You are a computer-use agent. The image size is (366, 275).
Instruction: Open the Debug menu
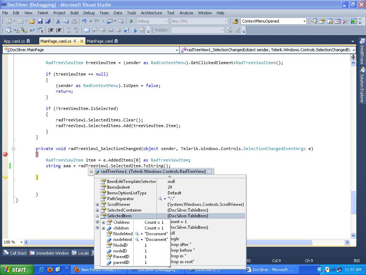[x=89, y=13]
